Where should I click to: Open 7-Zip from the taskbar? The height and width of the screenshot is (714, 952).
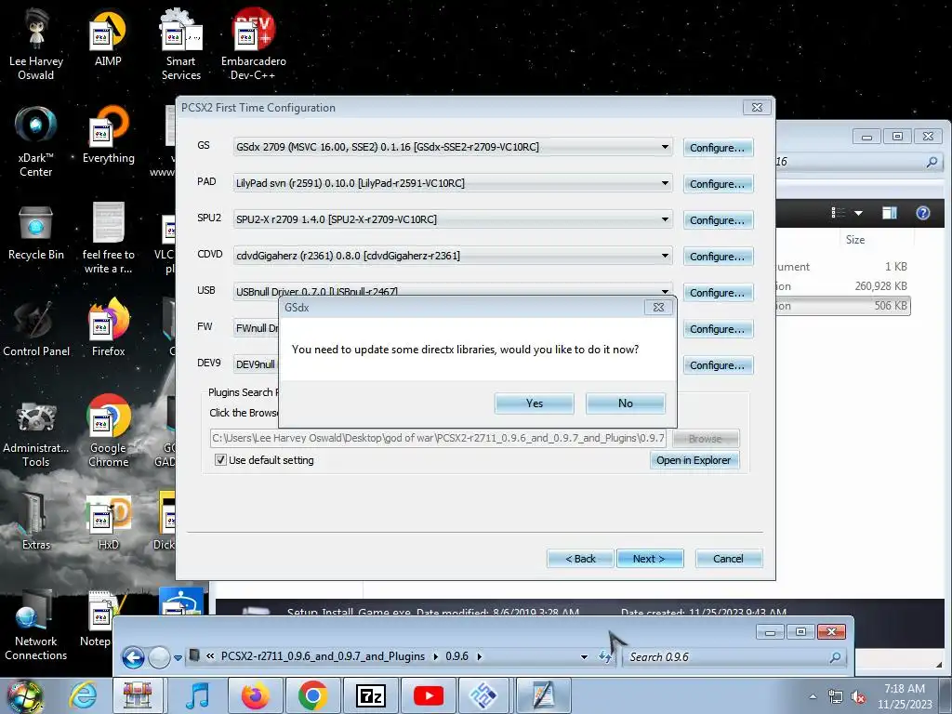coord(370,695)
